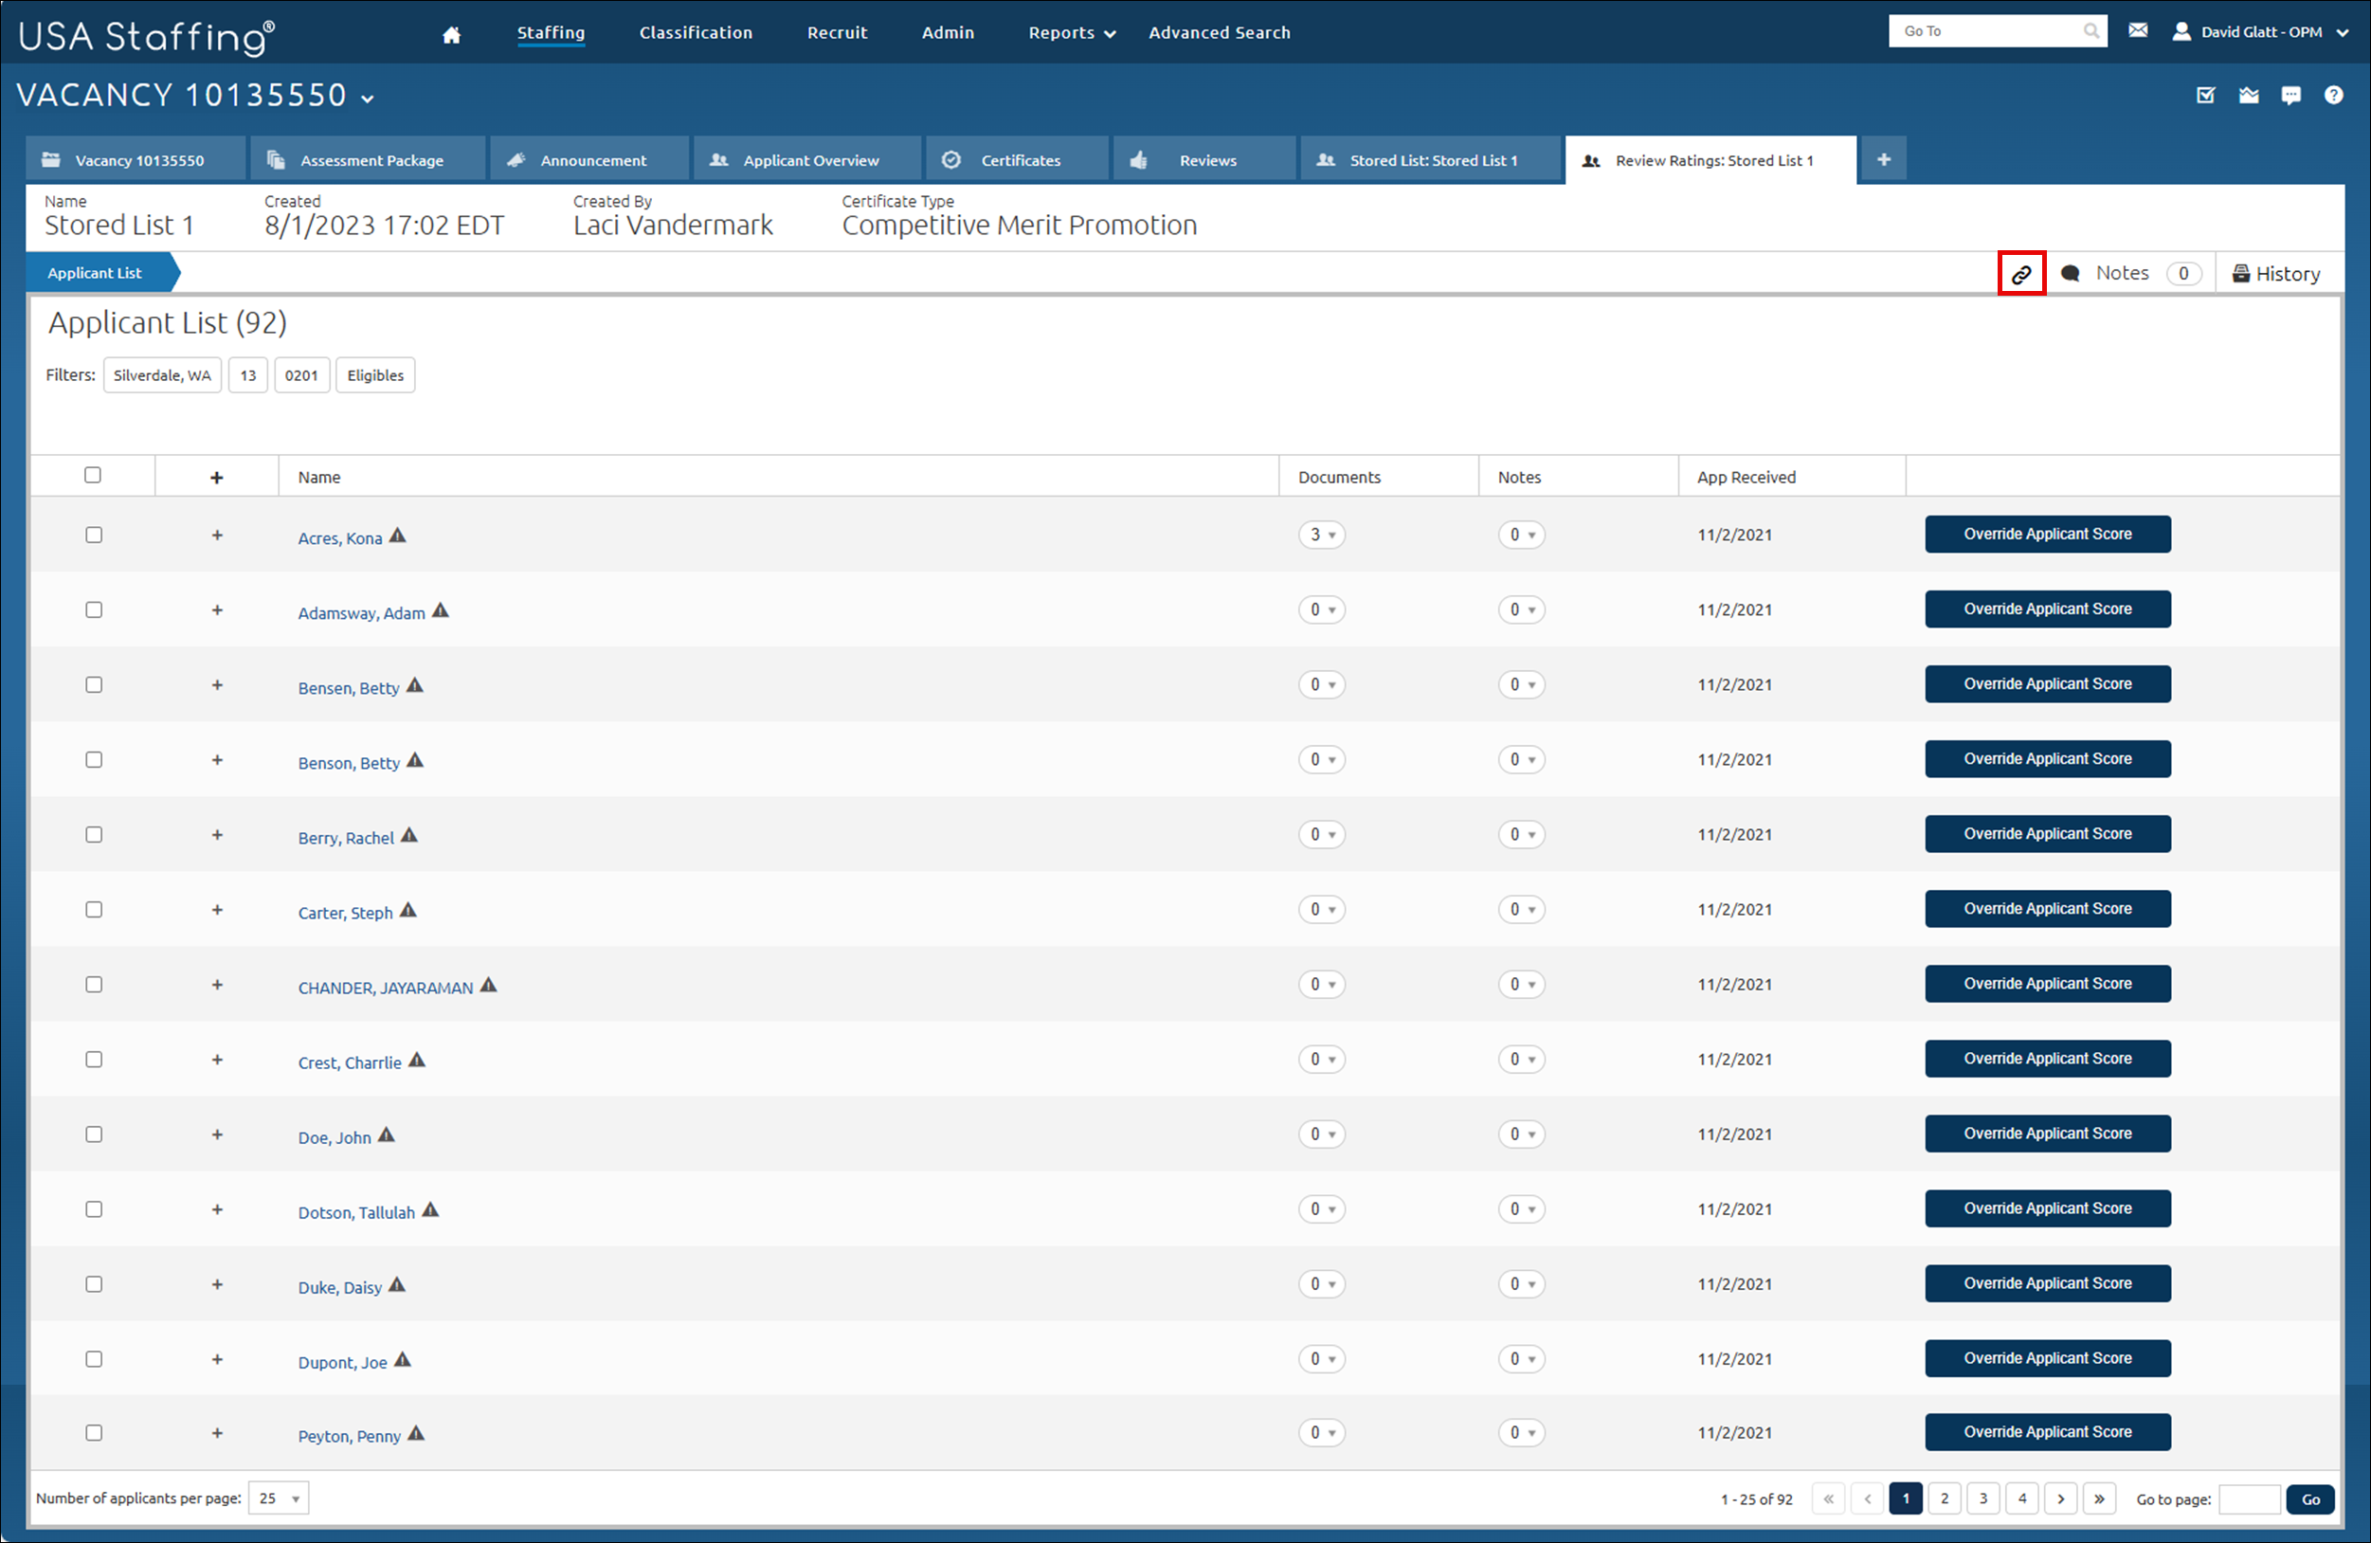
Task: Open the Classification menu
Action: pos(696,33)
